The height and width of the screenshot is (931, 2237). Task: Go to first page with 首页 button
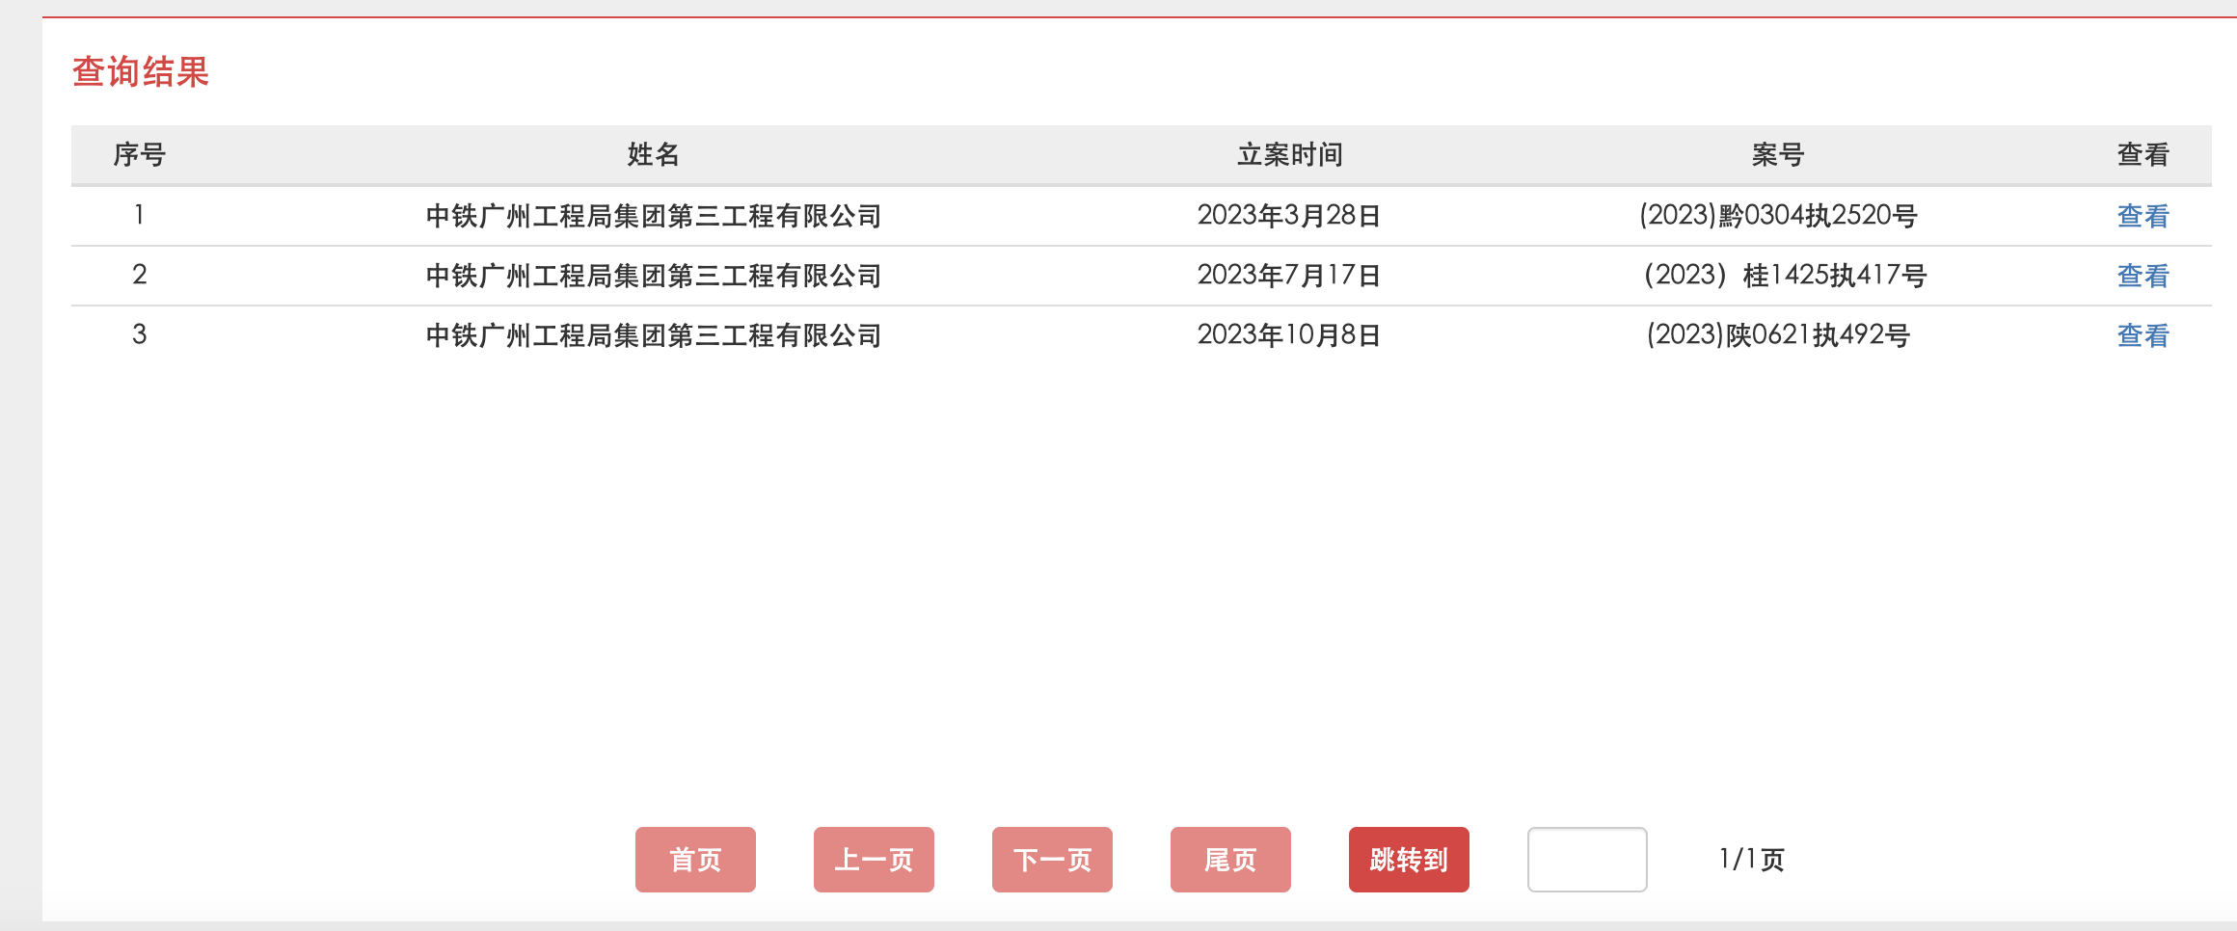tap(695, 860)
